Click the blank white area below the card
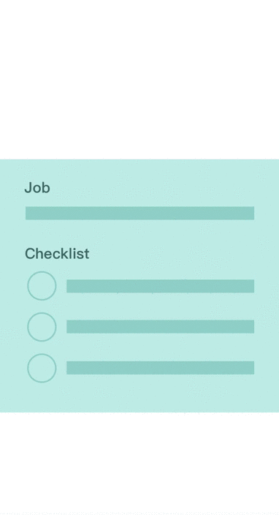The height and width of the screenshot is (515, 279). [x=139, y=463]
